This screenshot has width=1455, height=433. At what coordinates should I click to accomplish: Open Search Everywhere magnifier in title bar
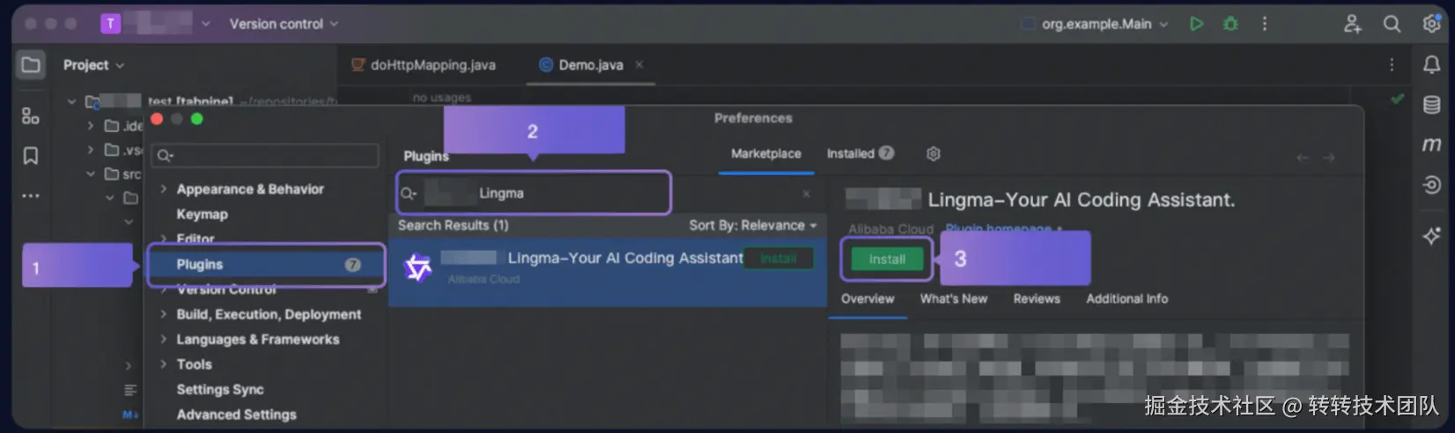pyautogui.click(x=1392, y=24)
